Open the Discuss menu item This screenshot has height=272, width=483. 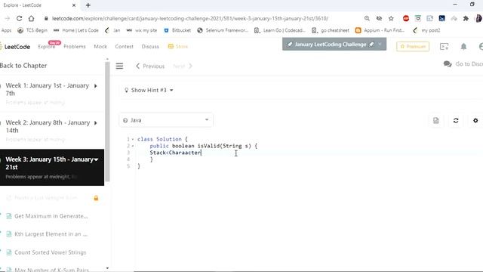click(150, 47)
